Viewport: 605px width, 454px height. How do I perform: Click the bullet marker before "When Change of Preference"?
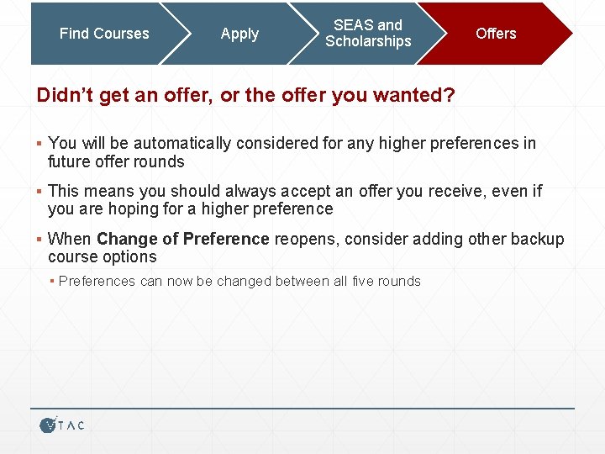pos(40,240)
